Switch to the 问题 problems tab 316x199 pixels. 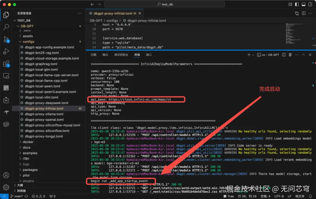pos(94,55)
